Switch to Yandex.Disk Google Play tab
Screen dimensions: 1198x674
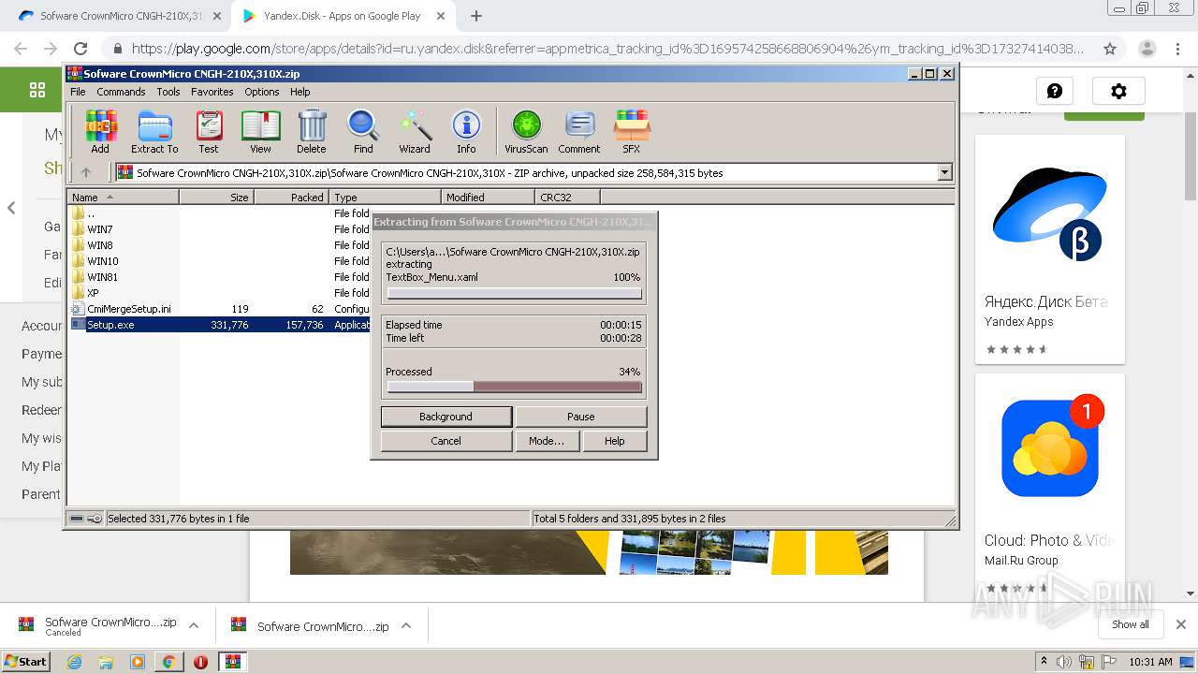click(x=343, y=16)
